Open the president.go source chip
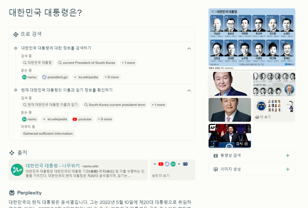The image size is (308, 208). pos(55,77)
